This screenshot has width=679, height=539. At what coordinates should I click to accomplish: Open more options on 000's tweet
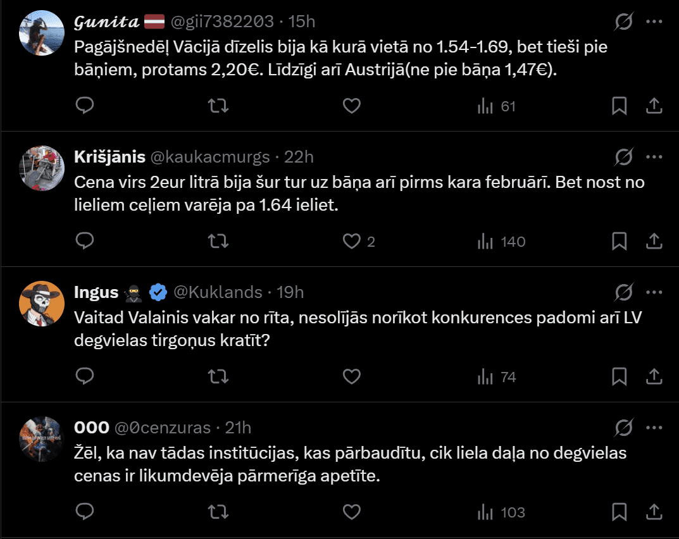(654, 428)
